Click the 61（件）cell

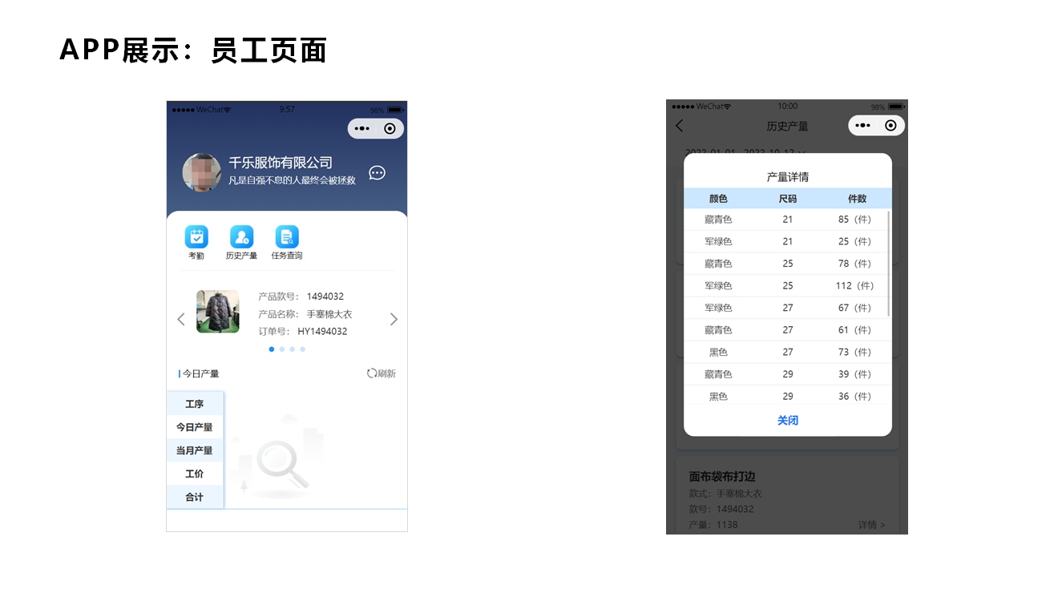[854, 329]
